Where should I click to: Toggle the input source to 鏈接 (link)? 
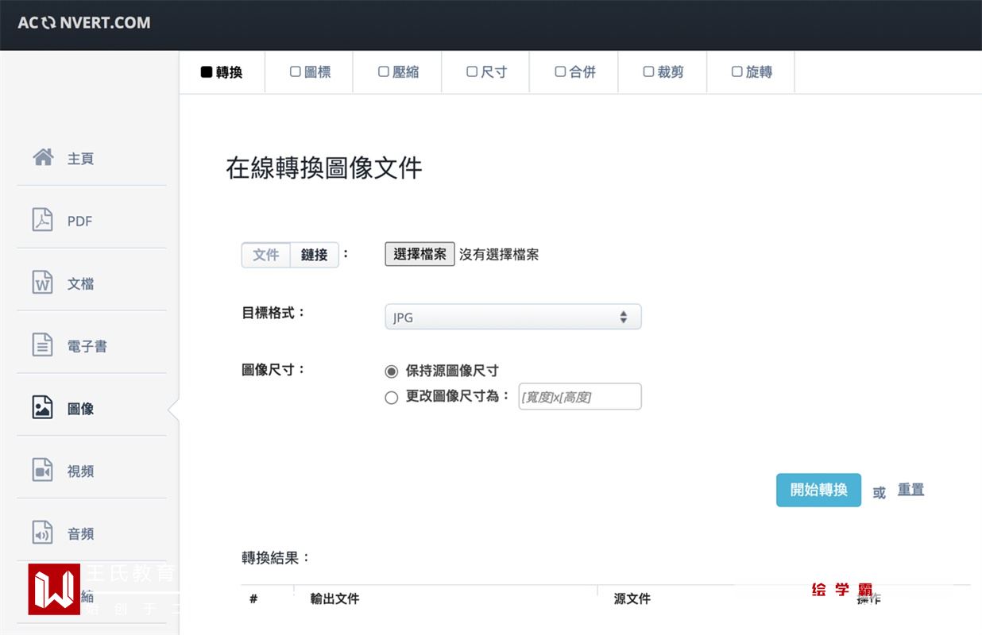(x=315, y=255)
